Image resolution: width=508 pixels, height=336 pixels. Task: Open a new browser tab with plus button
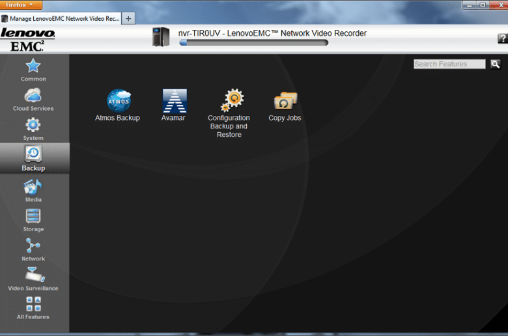(128, 18)
